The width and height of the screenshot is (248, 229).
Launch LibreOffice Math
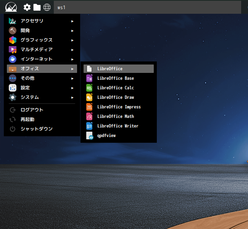(x=118, y=116)
